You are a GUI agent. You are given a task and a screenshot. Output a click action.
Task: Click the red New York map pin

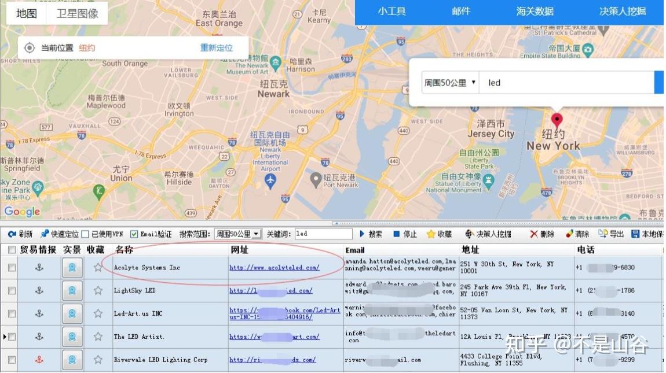click(x=557, y=120)
